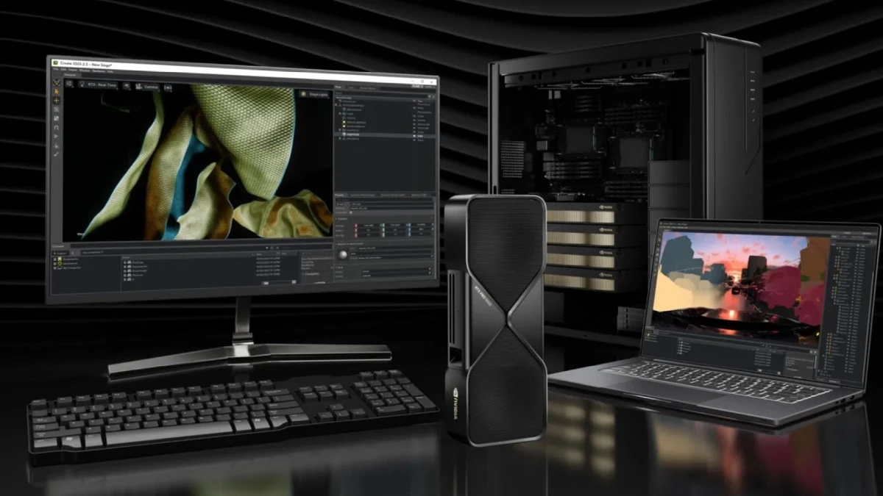Switch to the Property panel tab
This screenshot has height=496, width=883.
click(x=341, y=195)
